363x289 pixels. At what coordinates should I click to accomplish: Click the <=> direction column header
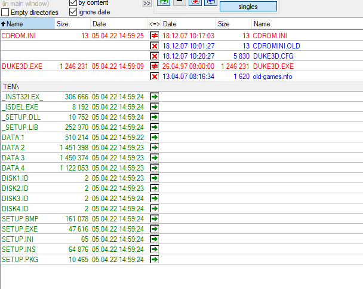154,24
